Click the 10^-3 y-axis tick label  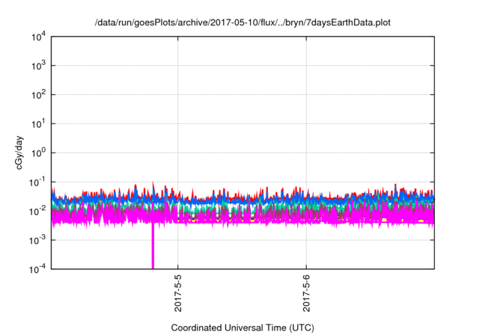pos(37,240)
